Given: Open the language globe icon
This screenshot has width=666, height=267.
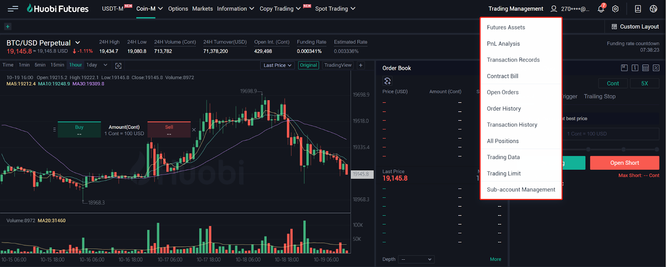Looking at the screenshot, I should [654, 9].
